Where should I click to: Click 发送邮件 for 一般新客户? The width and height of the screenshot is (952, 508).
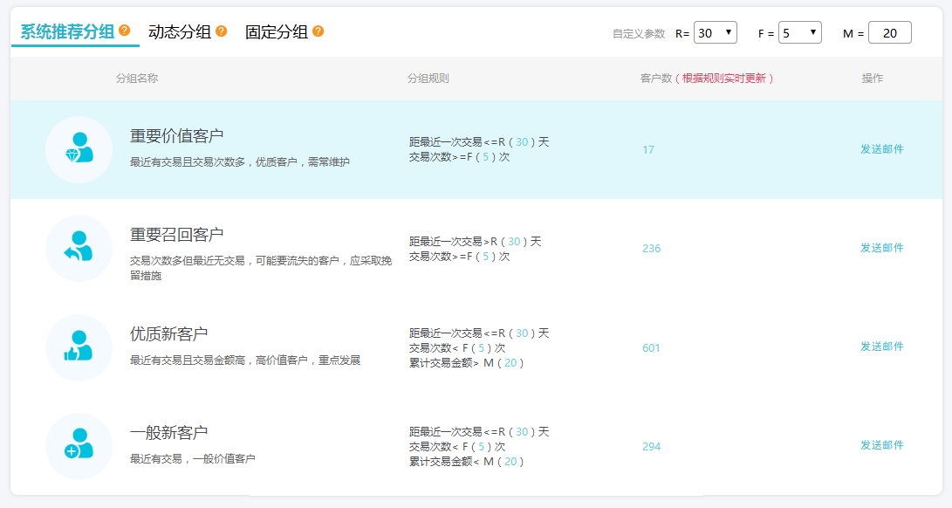tap(881, 445)
